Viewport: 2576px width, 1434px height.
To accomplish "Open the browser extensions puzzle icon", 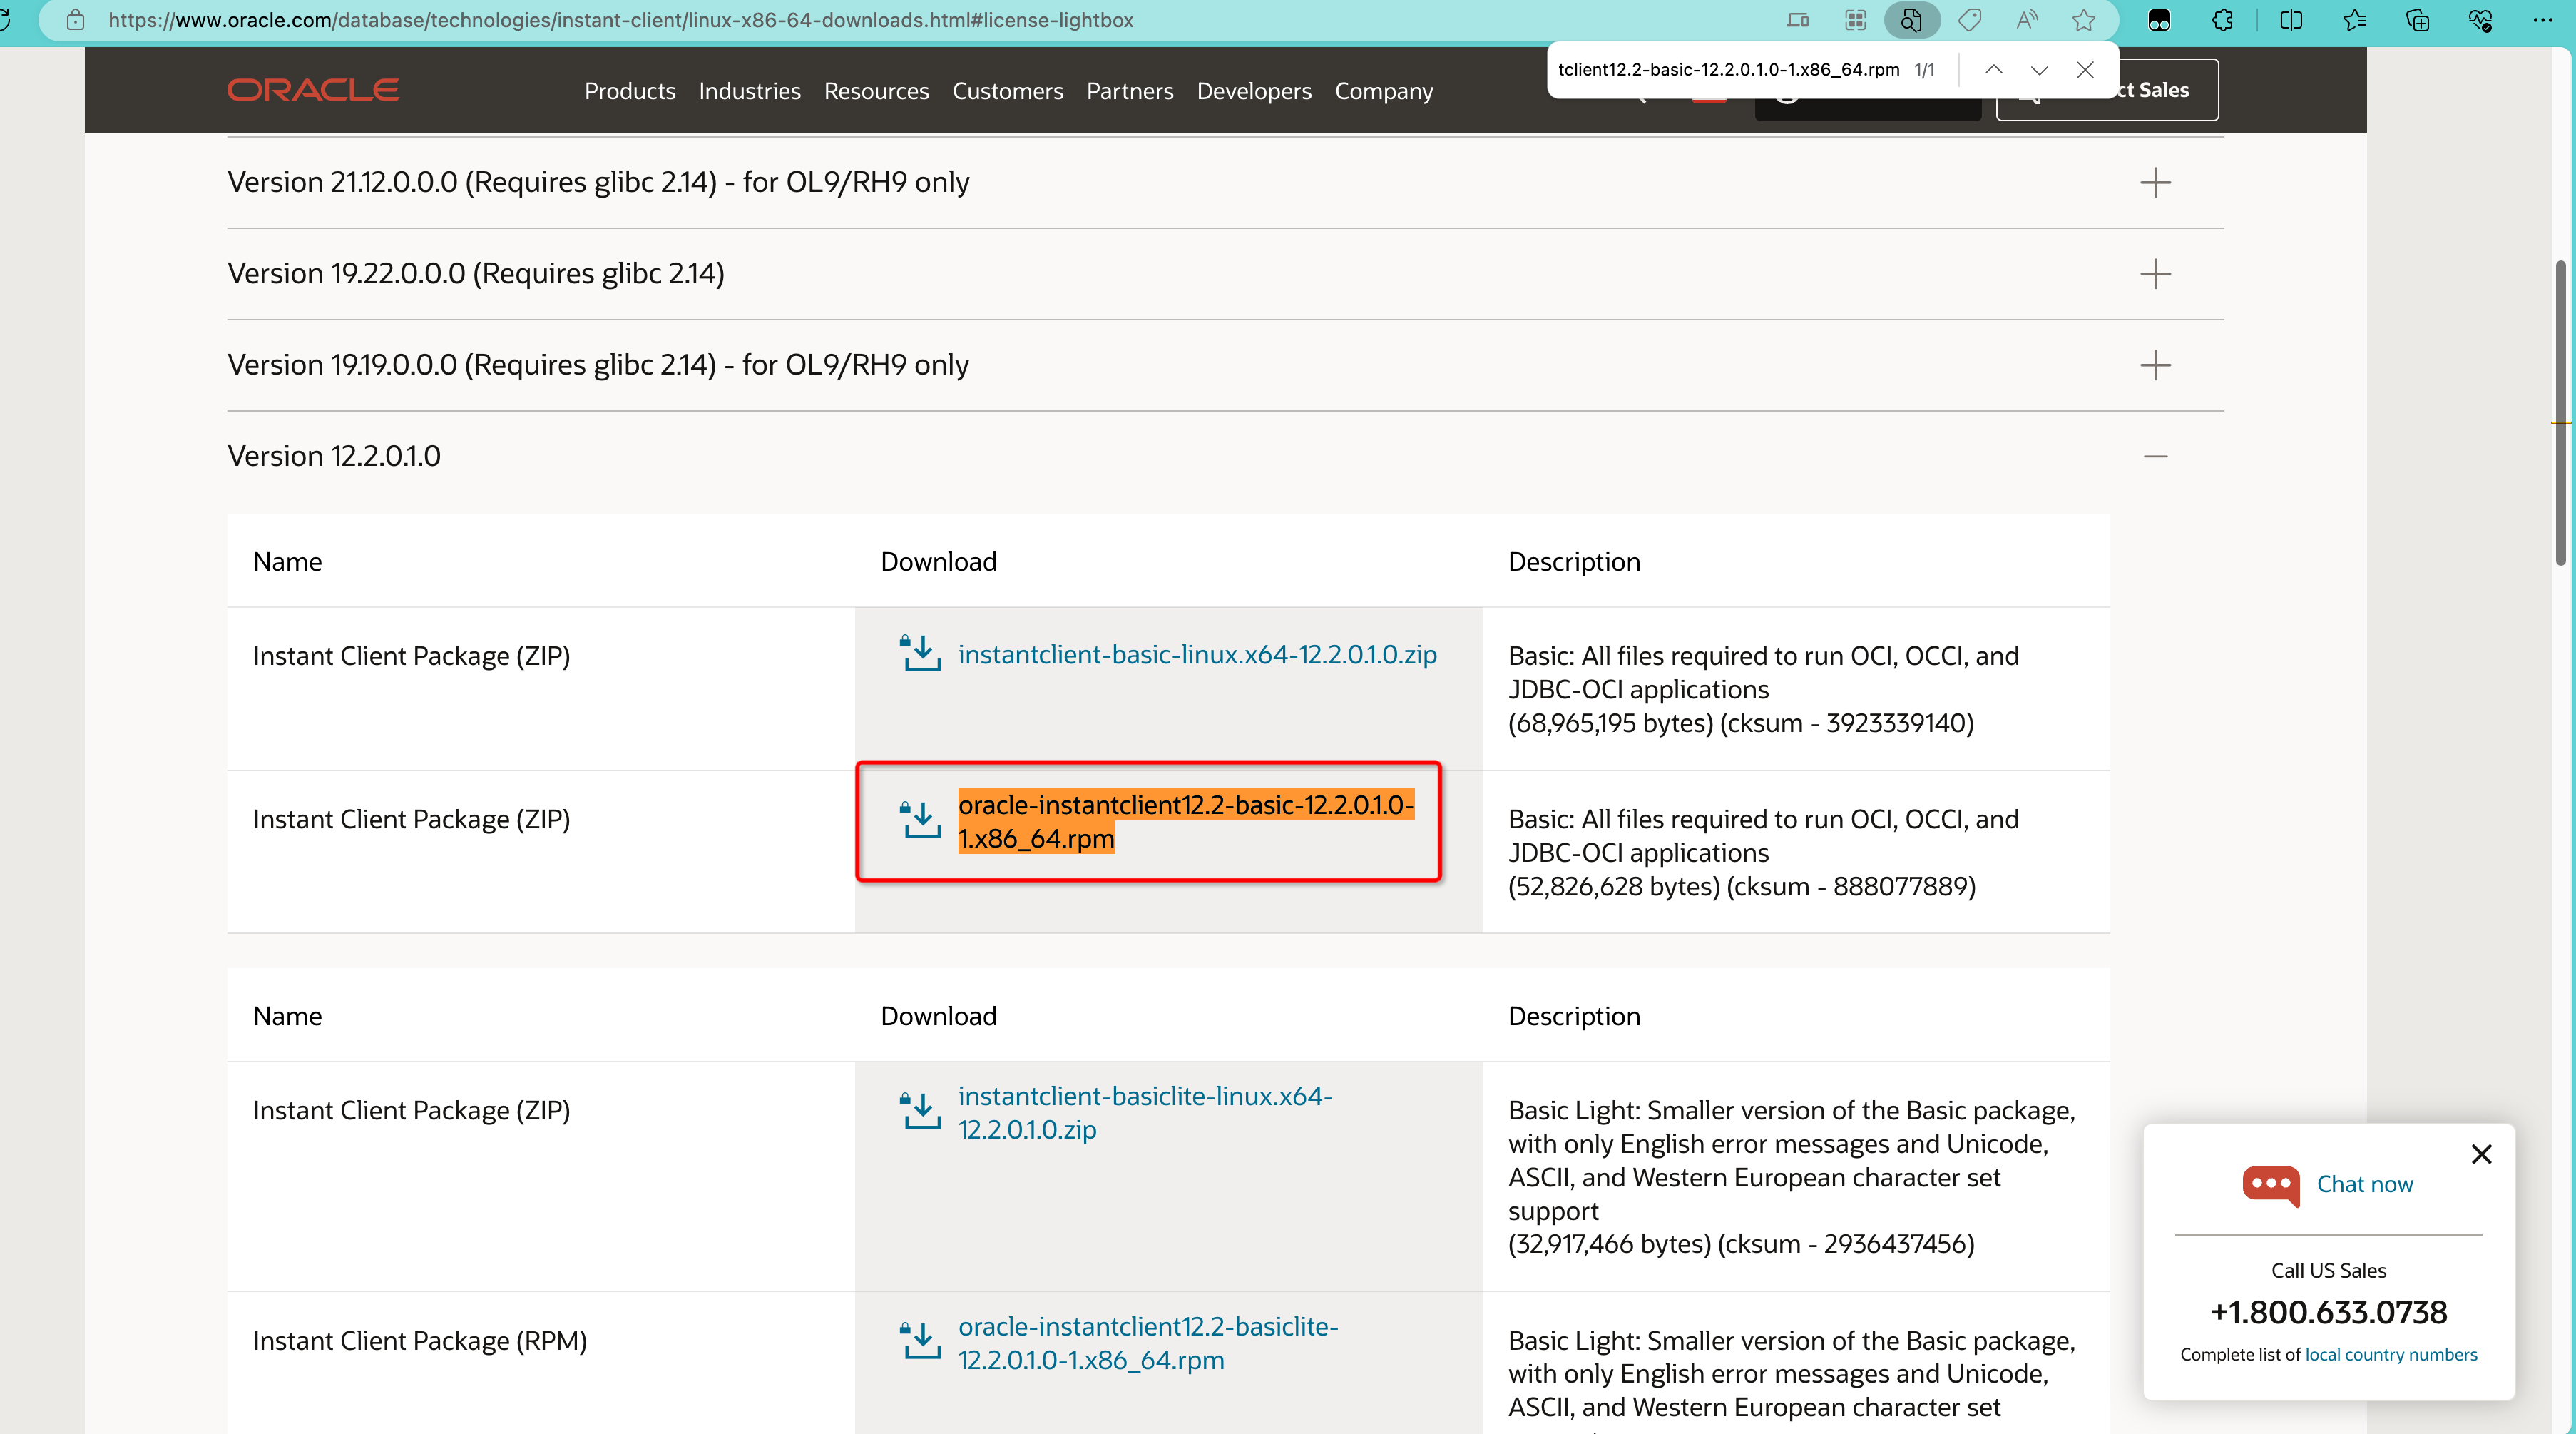I will click(x=2222, y=20).
